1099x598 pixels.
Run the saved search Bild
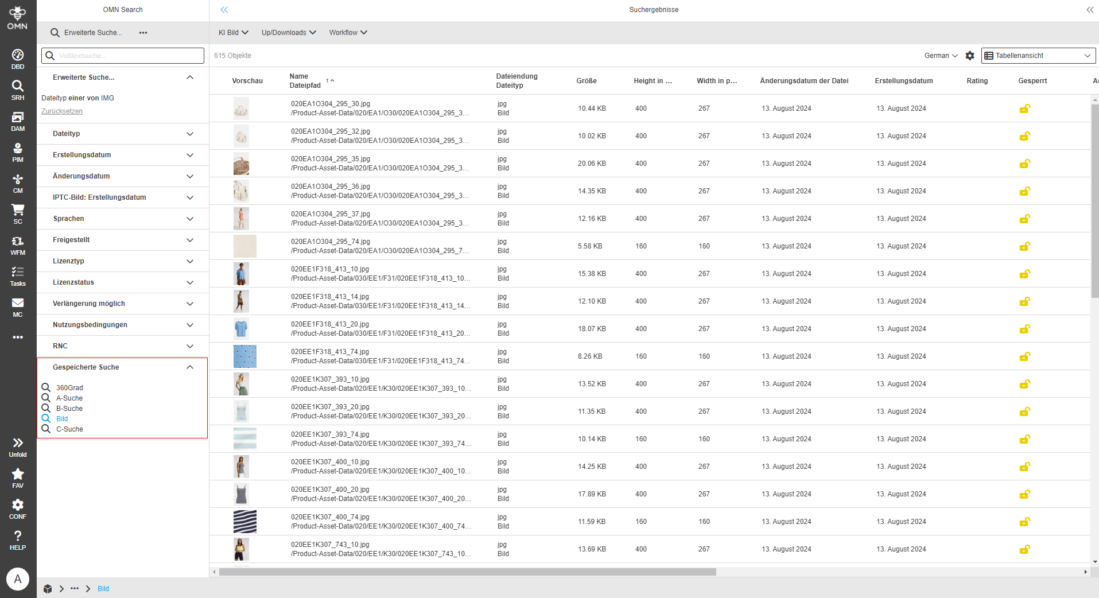click(x=61, y=418)
